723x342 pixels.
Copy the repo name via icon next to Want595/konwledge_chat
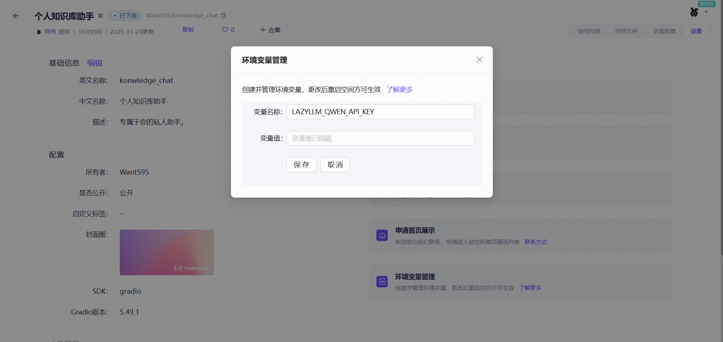(x=223, y=15)
